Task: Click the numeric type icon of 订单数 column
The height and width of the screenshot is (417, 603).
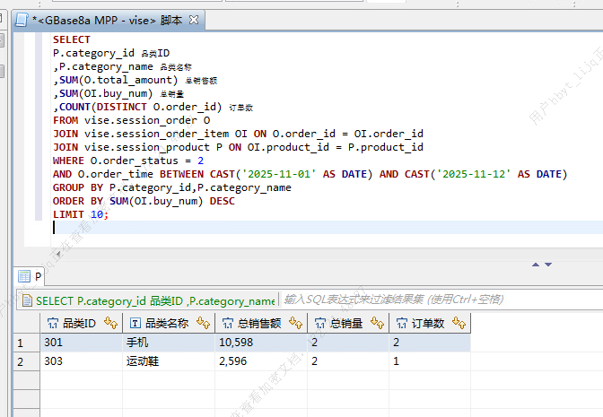Action: pos(402,324)
